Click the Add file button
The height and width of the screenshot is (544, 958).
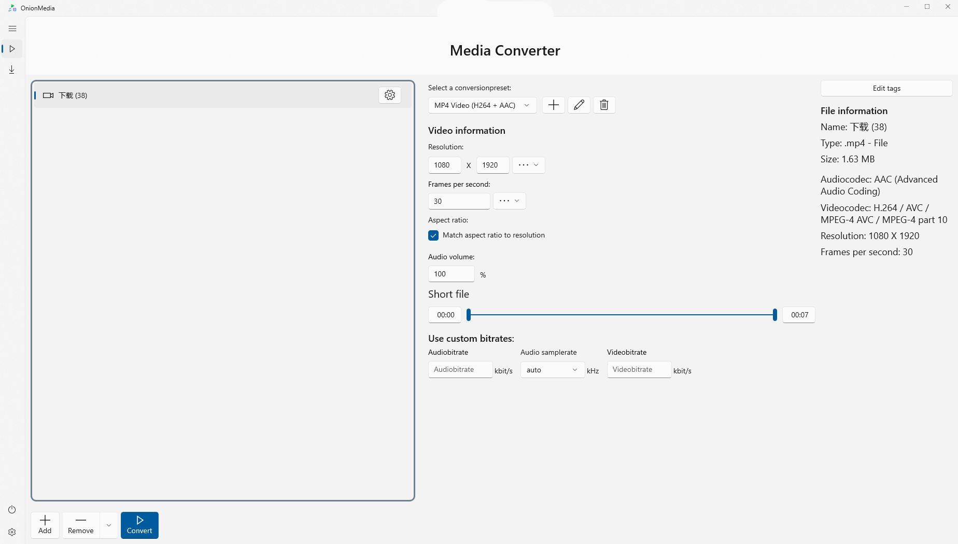coord(45,525)
